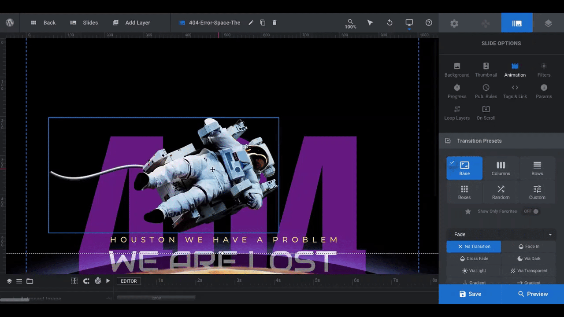This screenshot has height=317, width=564.
Task: Click the EDITOR timeline mode label
Action: tap(129, 281)
